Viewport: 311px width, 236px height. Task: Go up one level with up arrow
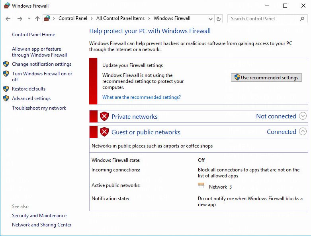tap(37, 19)
